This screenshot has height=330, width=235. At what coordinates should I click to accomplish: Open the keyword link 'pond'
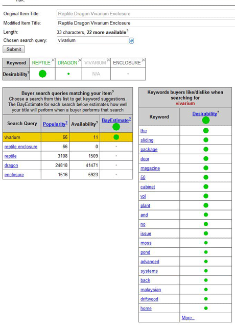click(x=146, y=252)
